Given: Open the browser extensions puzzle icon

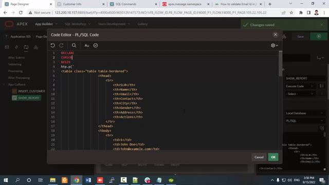Looking at the screenshot, I should (301, 12).
